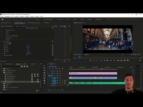Create a four-point rectangle mask
Image resolution: width=143 pixels, height=107 pixels.
[8, 43]
